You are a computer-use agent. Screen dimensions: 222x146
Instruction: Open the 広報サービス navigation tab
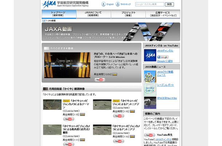click(x=163, y=14)
